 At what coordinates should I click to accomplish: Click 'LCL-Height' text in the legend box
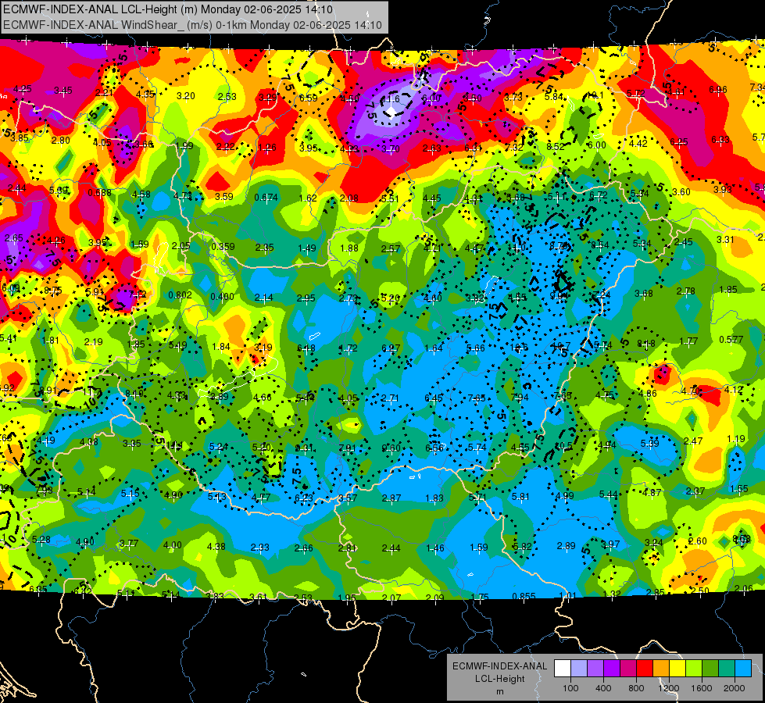pyautogui.click(x=499, y=679)
